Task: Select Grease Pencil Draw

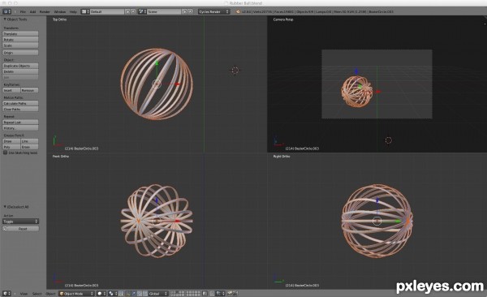Action: [11, 141]
